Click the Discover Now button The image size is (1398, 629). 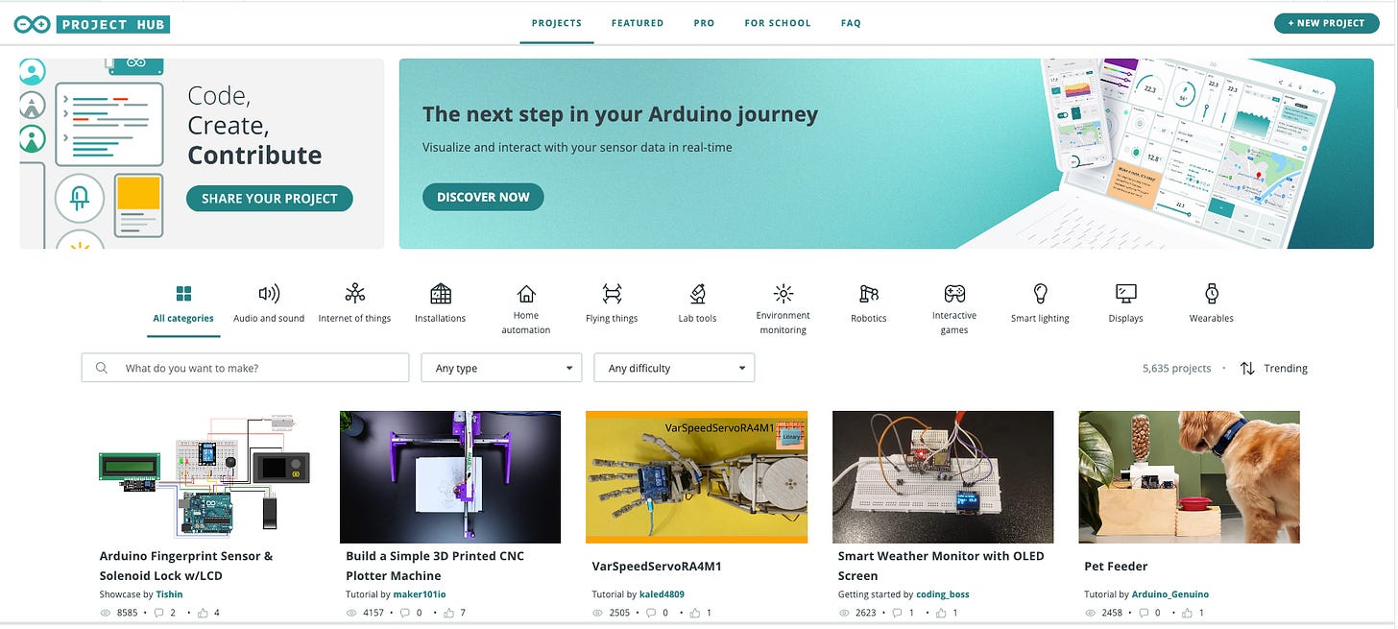483,197
